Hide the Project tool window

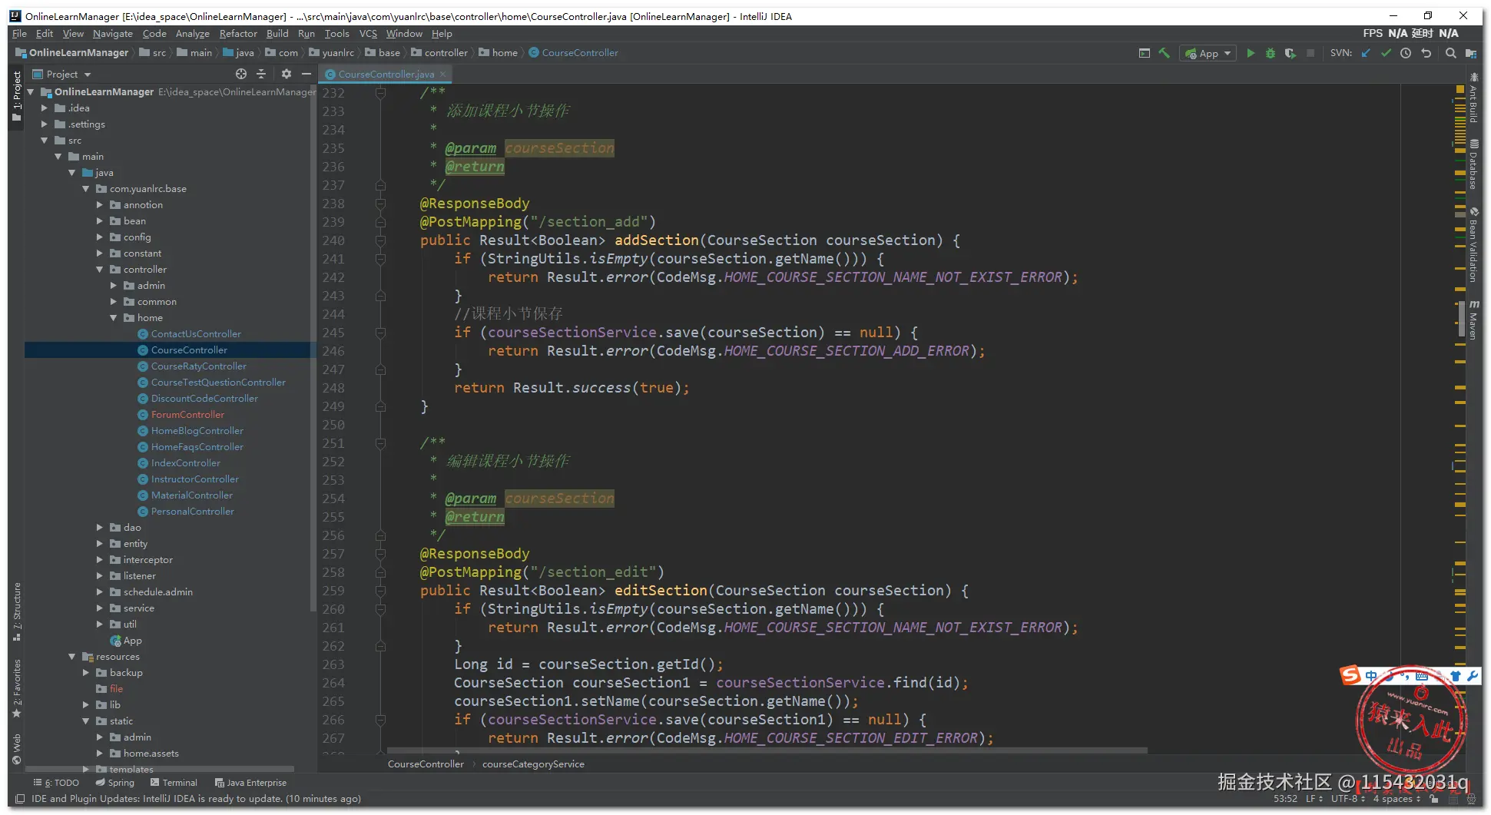pyautogui.click(x=306, y=74)
